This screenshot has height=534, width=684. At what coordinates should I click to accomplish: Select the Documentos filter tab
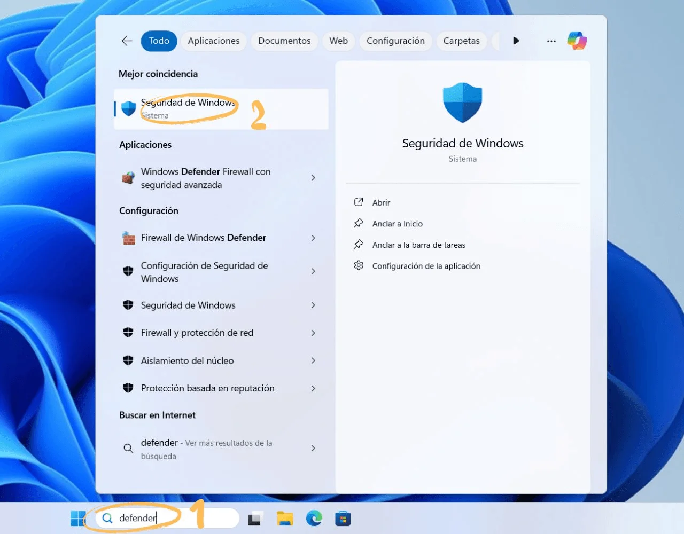(284, 41)
